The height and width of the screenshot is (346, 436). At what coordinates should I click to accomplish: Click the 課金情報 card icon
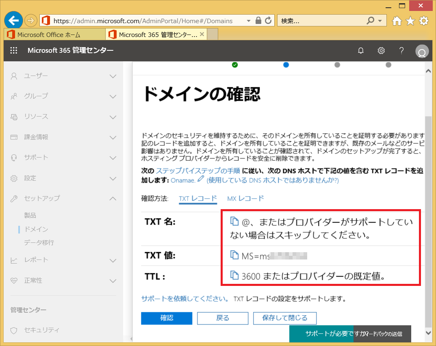pyautogui.click(x=14, y=137)
